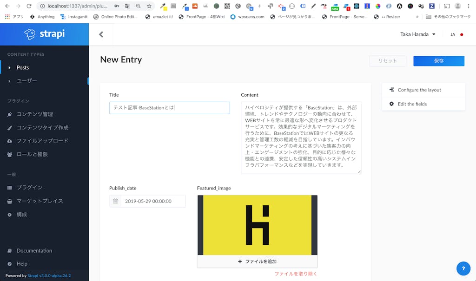Click Edit the fields link

(412, 104)
